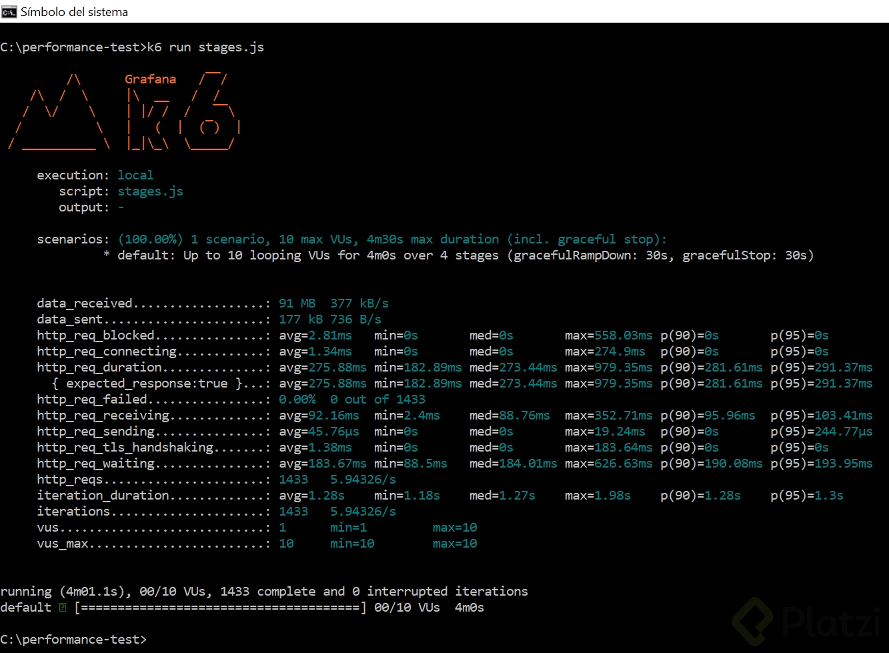Select "avg=275.88ms" in the http_req_duration row
This screenshot has height=653, width=889.
tap(323, 368)
